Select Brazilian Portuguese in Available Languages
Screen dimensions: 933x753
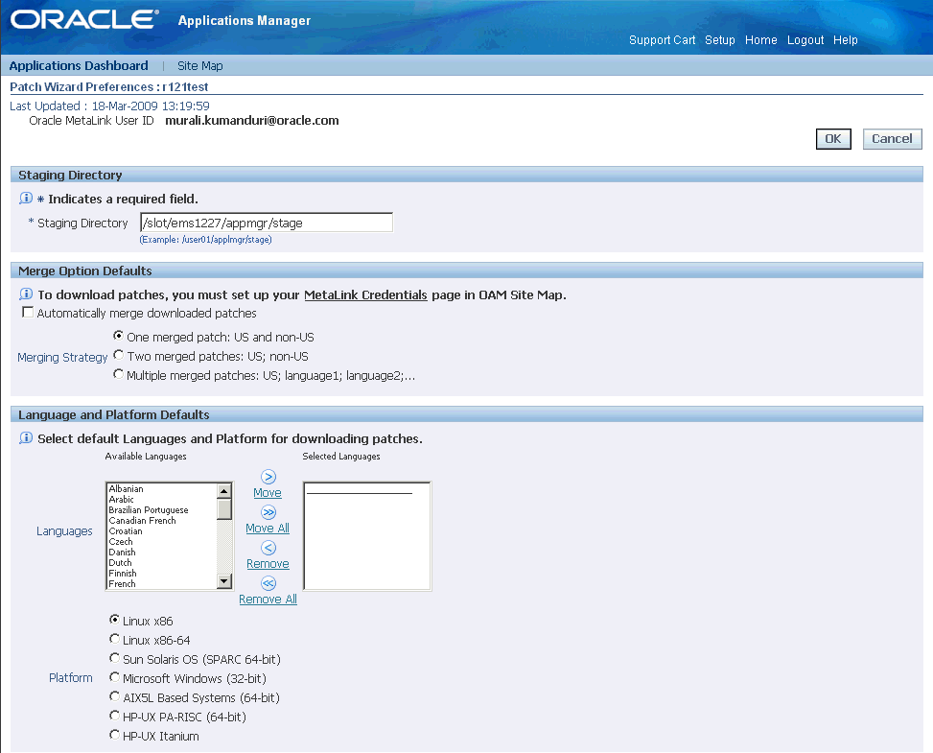149,510
